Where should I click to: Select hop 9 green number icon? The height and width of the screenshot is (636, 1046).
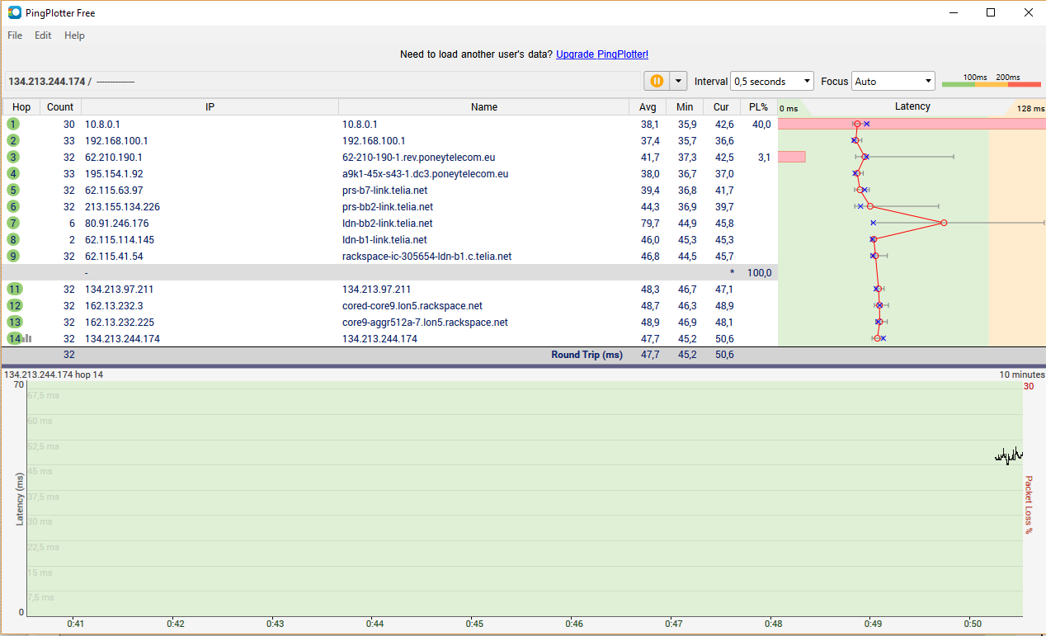point(13,256)
